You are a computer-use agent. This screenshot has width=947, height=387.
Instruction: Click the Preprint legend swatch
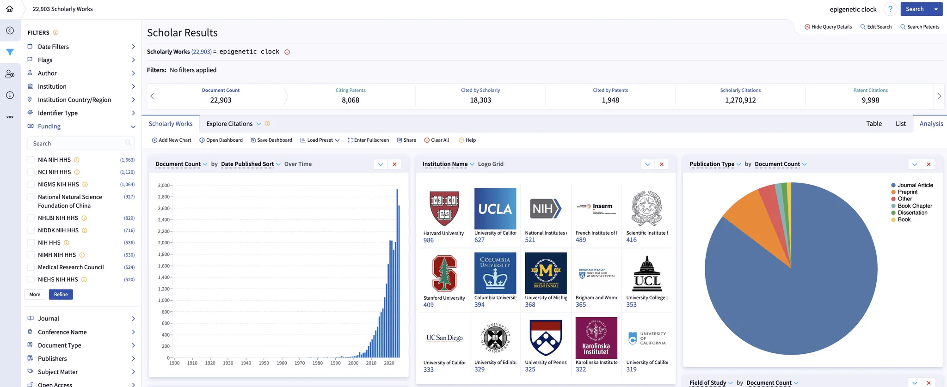coord(893,192)
